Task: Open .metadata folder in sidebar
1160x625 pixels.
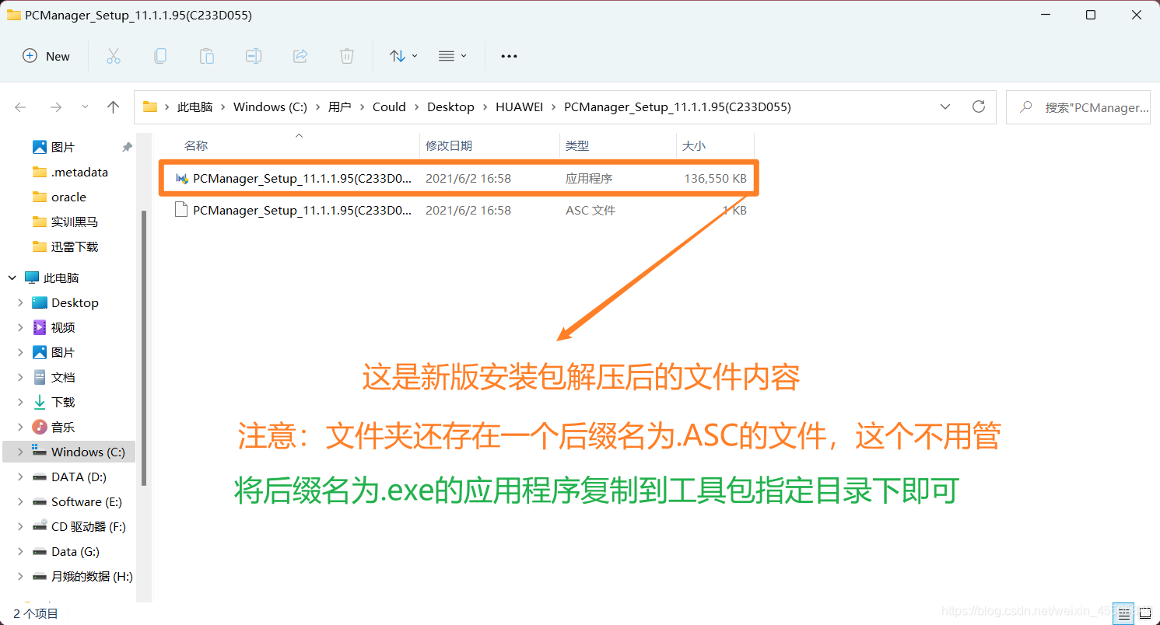Action: 79,172
